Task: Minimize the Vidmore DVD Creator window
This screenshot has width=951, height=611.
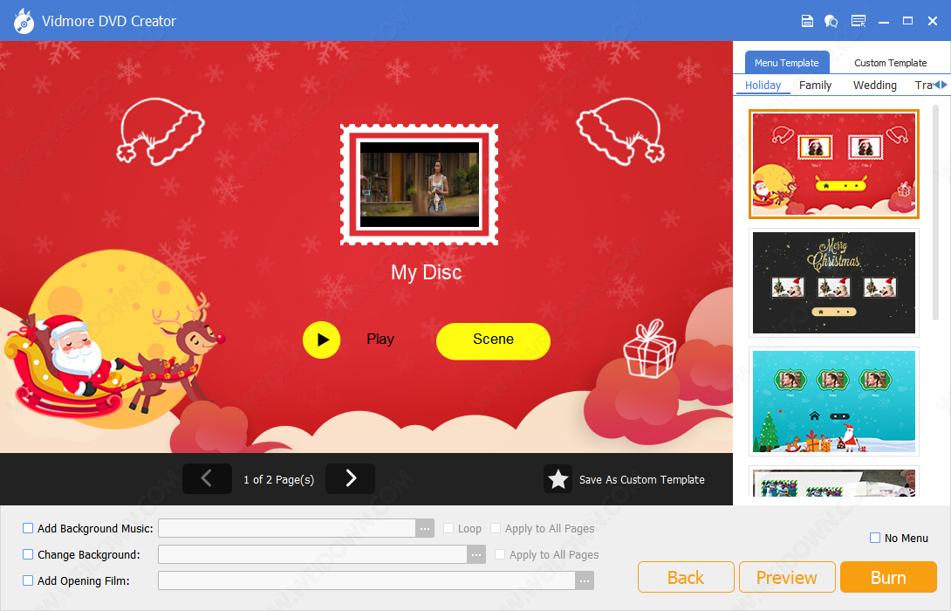Action: (884, 22)
